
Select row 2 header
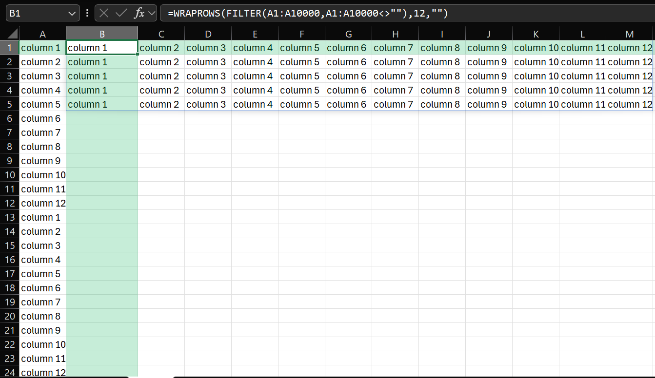tap(10, 62)
